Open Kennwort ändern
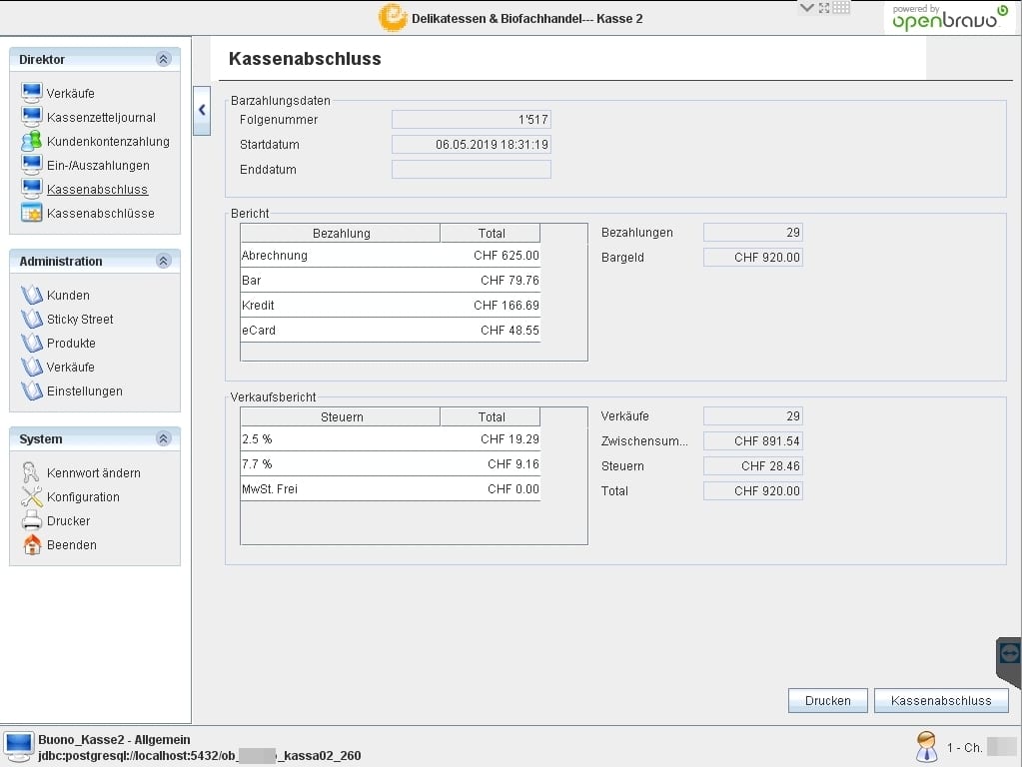The height and width of the screenshot is (767, 1022). click(x=94, y=473)
